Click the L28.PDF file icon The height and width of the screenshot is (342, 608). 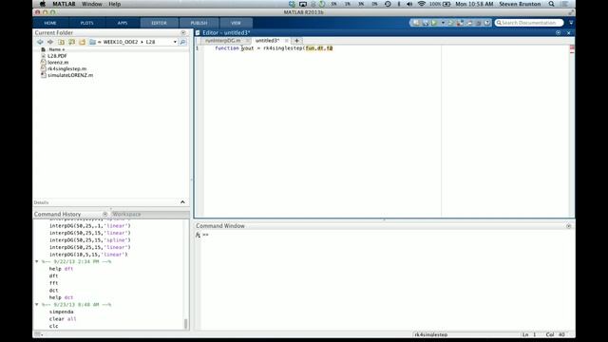44,56
